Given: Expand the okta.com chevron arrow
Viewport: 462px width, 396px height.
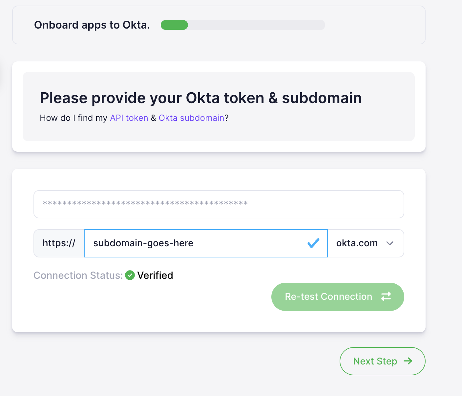Looking at the screenshot, I should pos(390,243).
